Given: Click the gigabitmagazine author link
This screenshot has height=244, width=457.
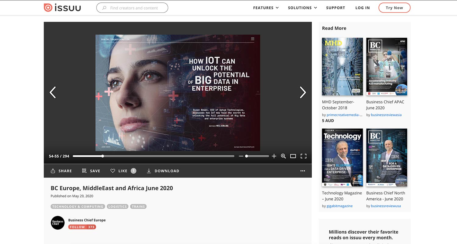Looking at the screenshot, I should (340, 206).
